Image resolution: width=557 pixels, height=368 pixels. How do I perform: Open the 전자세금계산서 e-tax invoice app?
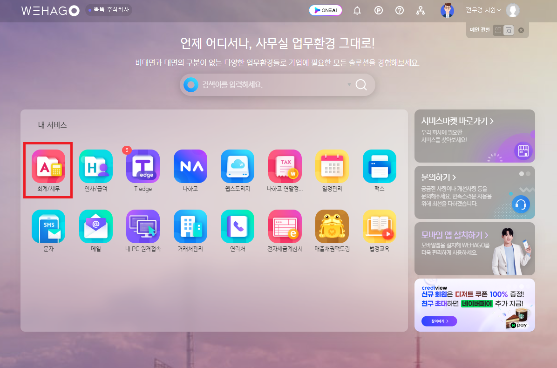coord(285,226)
